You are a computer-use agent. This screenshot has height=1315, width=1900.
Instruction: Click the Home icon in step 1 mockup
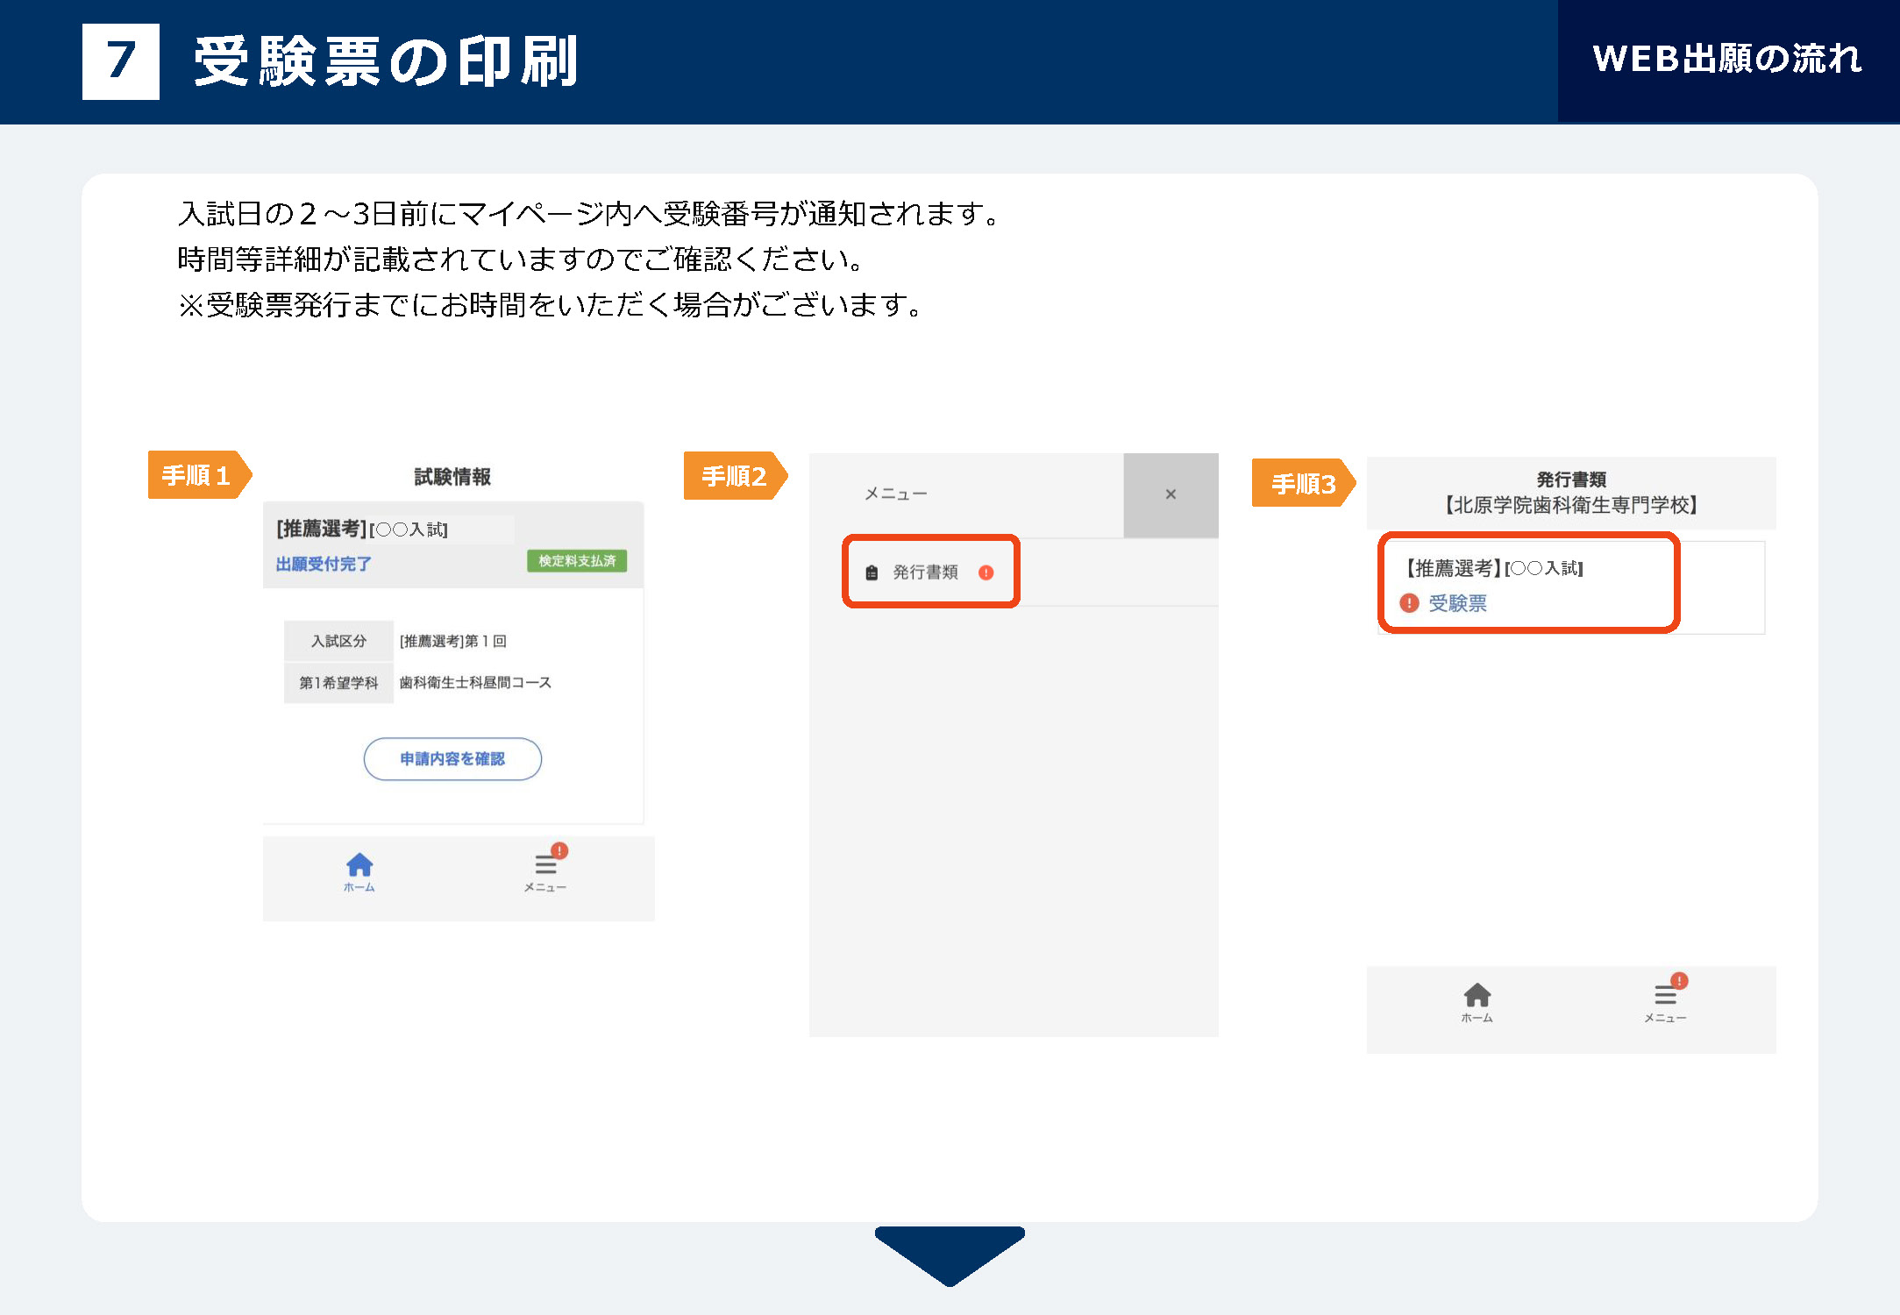coord(359,866)
